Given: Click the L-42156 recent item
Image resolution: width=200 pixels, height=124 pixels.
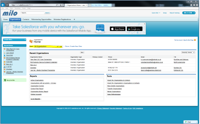Looking at the screenshot, I should click(9, 67).
